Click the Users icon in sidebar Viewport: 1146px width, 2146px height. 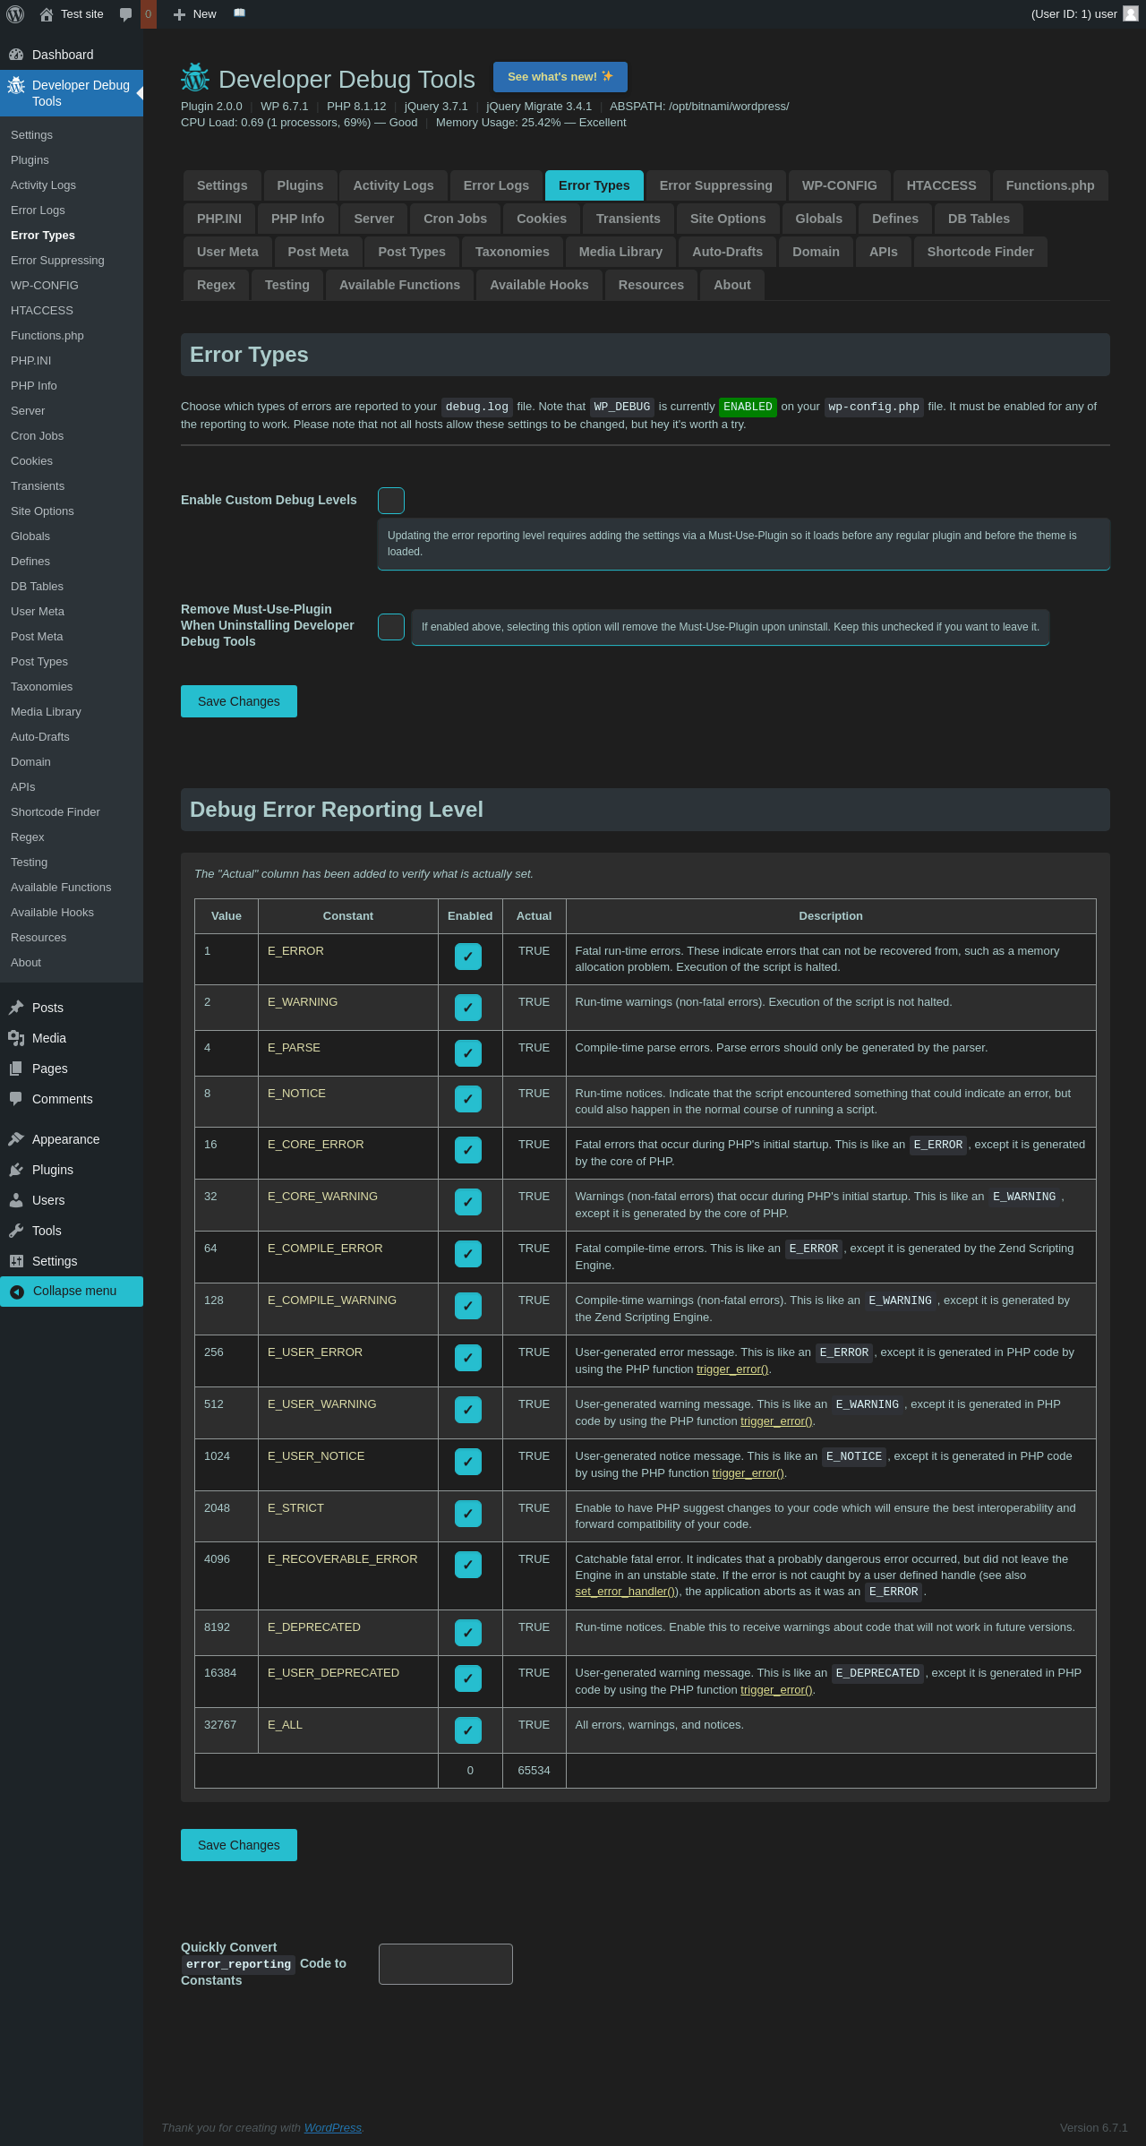(16, 1200)
